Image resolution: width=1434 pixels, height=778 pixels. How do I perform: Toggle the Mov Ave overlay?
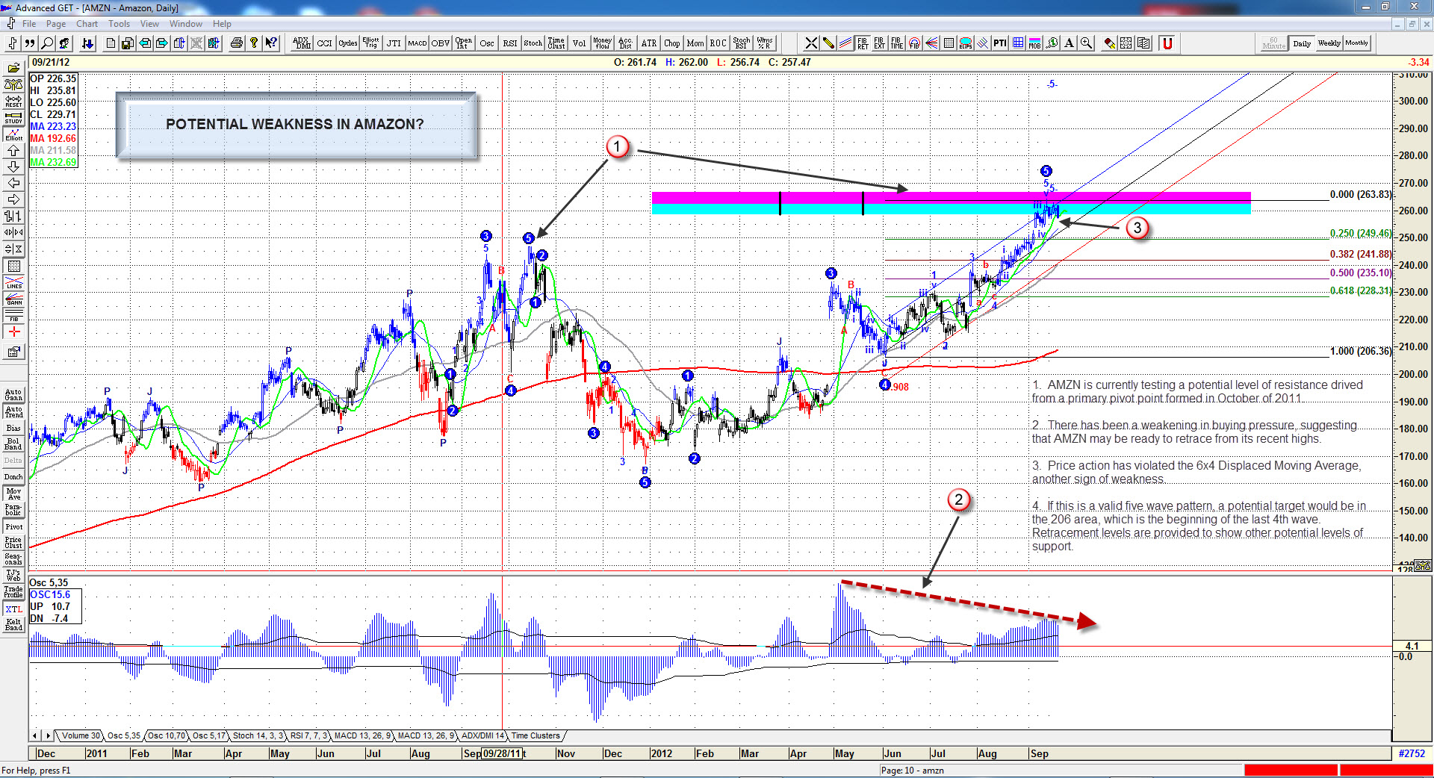[x=13, y=494]
